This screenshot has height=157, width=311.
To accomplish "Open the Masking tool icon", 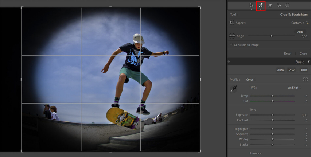I will pyautogui.click(x=288, y=5).
